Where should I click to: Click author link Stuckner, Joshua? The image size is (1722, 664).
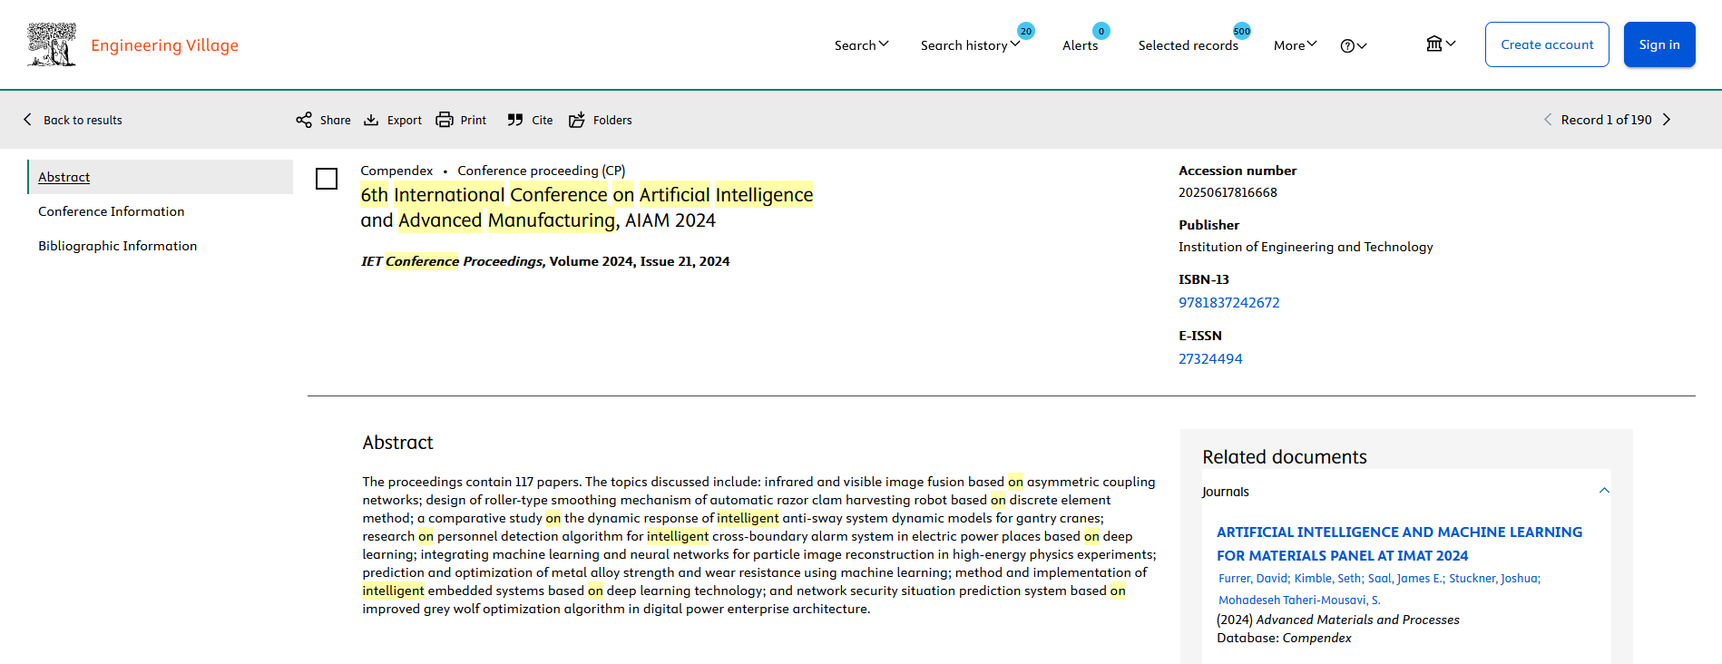[x=1493, y=578]
